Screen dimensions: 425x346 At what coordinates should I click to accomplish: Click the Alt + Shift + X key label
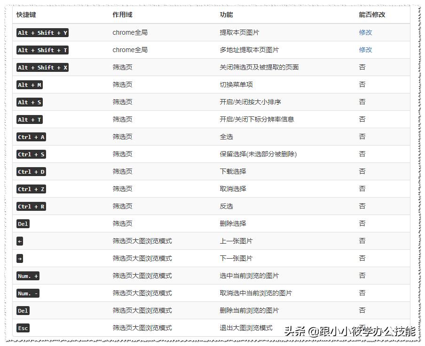[x=42, y=67]
